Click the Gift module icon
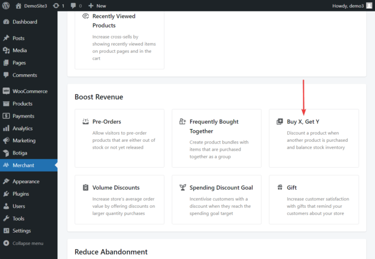The image size is (375, 259). pyautogui.click(x=280, y=187)
